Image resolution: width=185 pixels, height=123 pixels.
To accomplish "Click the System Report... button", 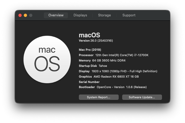I will 99,97.
